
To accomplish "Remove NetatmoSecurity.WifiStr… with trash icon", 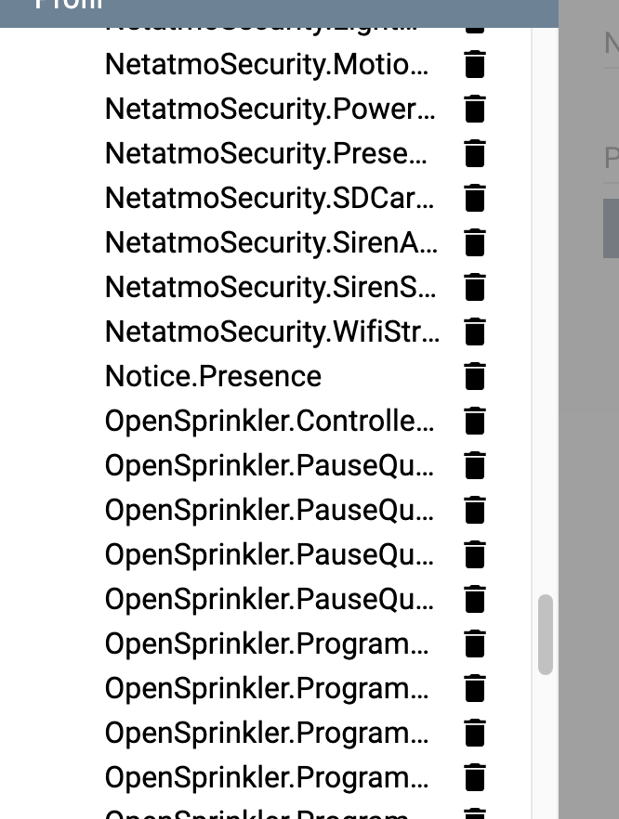I will coord(475,331).
